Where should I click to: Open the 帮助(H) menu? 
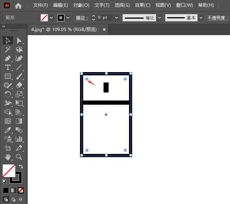pyautogui.click(x=206, y=6)
